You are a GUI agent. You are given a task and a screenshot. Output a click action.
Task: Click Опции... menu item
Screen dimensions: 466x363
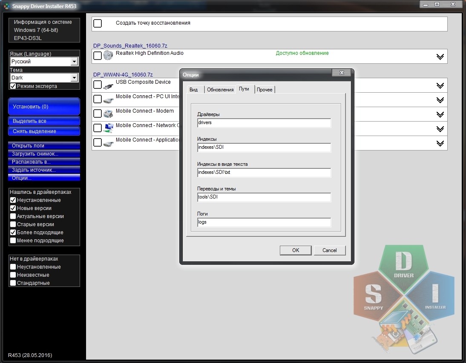[x=44, y=178]
